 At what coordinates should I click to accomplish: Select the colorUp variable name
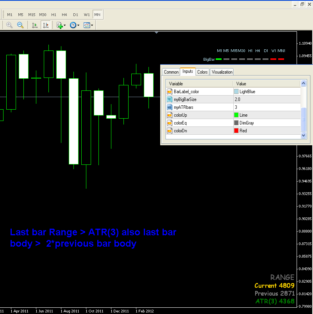(180, 115)
